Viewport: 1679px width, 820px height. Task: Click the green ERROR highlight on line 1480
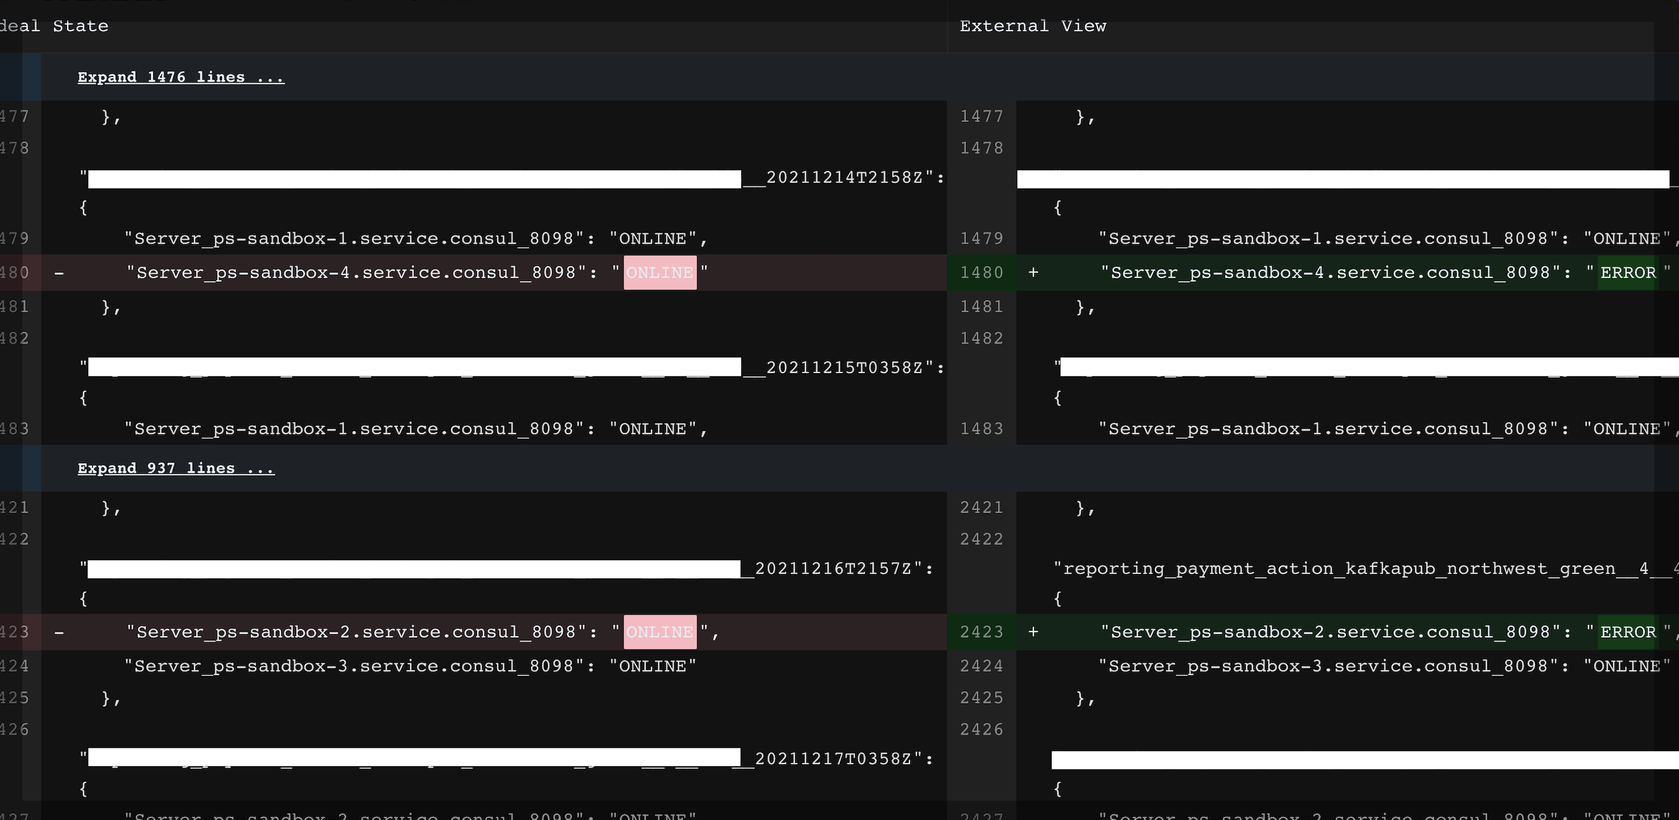1628,272
